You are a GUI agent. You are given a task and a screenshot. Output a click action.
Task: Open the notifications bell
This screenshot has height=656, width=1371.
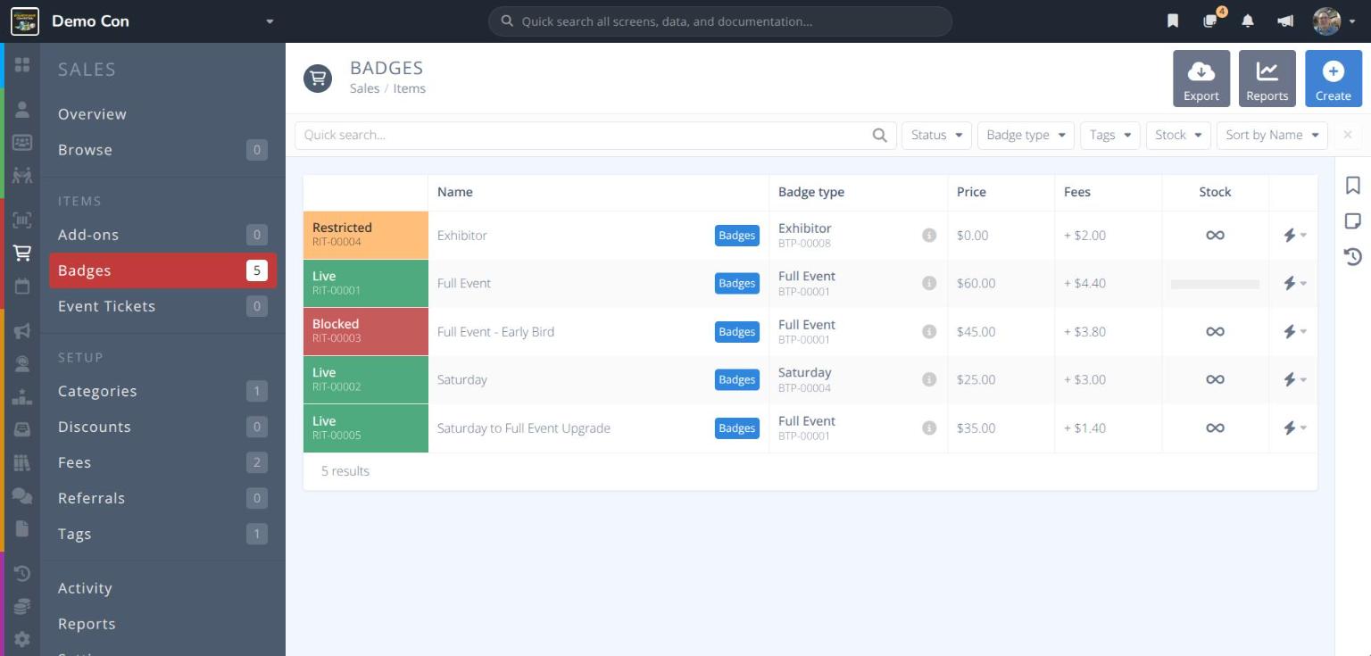click(1248, 21)
